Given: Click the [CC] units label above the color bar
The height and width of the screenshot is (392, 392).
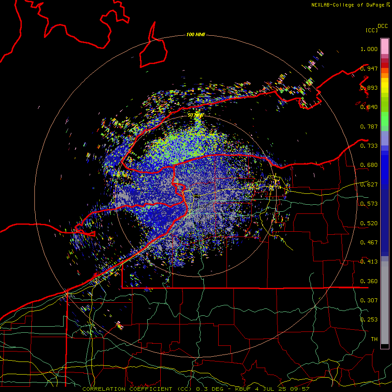Looking at the screenshot, I should coord(372,30).
